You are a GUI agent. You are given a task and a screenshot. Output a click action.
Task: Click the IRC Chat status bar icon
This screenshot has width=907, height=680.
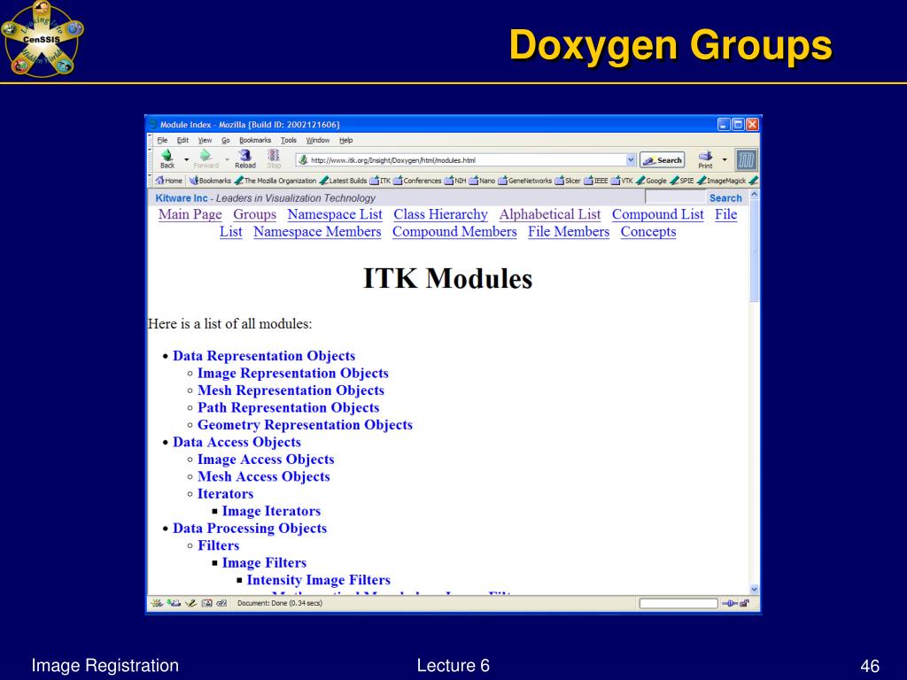(x=221, y=603)
